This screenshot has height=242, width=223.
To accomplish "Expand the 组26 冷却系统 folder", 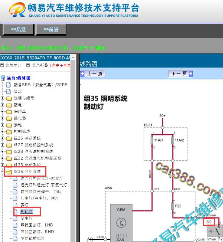I will click(x=2, y=138).
